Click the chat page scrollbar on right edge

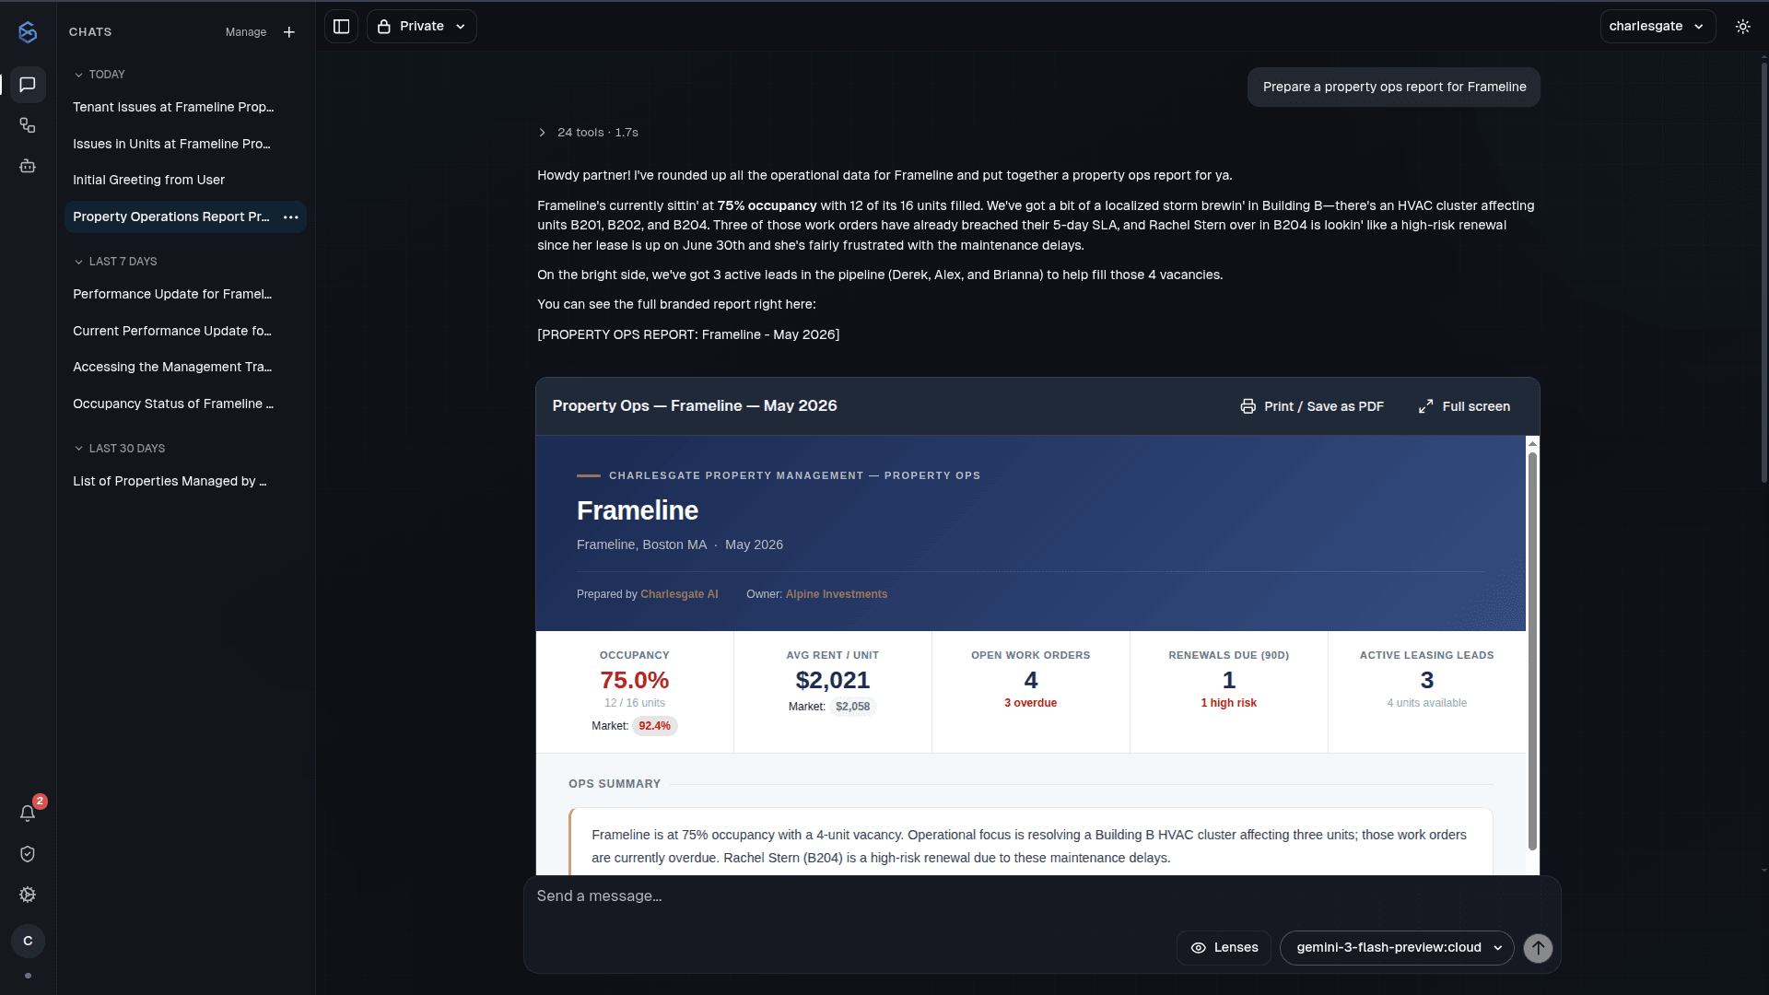point(1763,272)
